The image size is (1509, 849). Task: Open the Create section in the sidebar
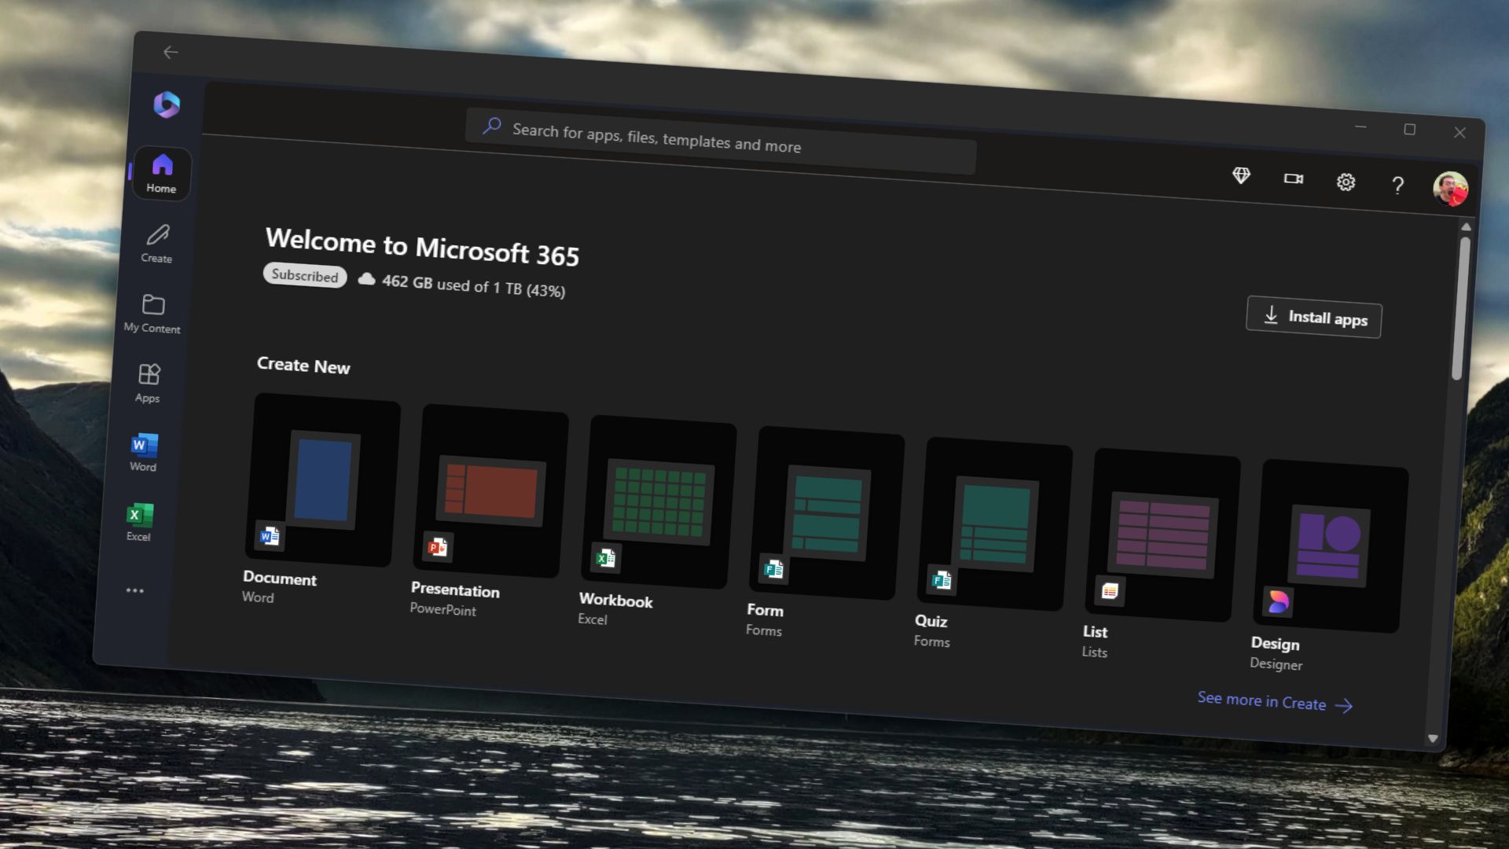pos(157,242)
